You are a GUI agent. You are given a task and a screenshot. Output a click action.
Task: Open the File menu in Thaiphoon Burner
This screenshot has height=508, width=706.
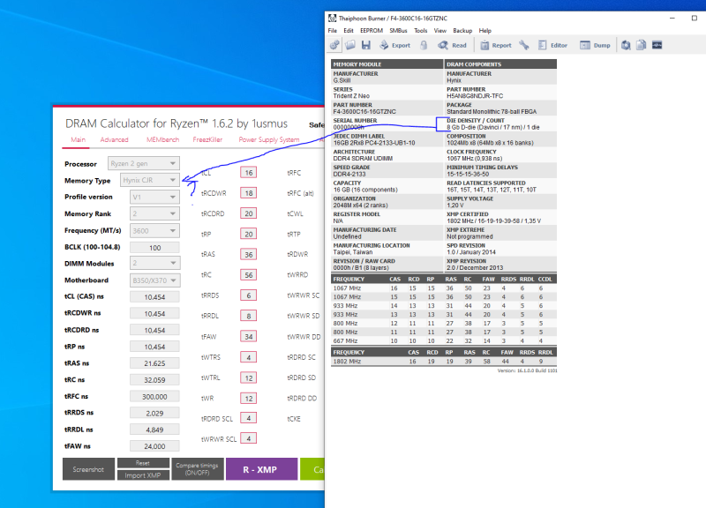pos(333,31)
